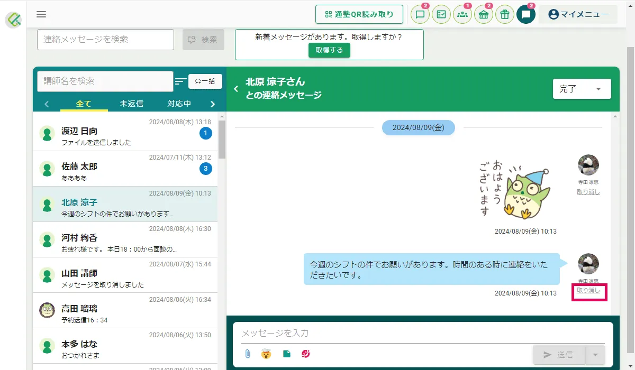Move the tab strip to next tabs
Viewport: 635px width, 370px height.
tap(213, 104)
